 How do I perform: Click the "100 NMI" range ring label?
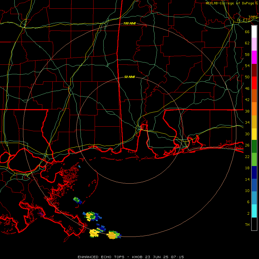pyautogui.click(x=129, y=24)
